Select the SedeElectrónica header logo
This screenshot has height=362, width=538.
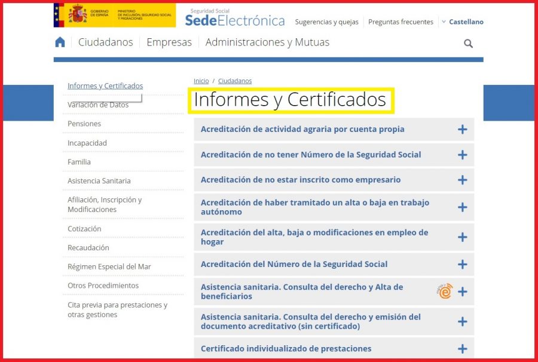pyautogui.click(x=233, y=19)
